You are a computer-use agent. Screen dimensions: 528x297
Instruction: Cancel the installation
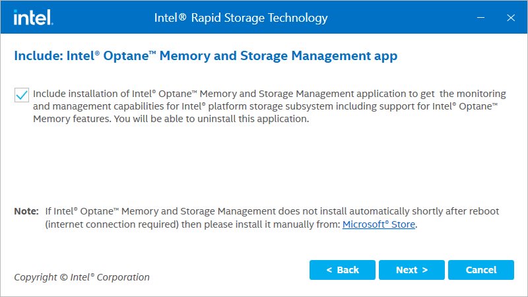pyautogui.click(x=481, y=270)
